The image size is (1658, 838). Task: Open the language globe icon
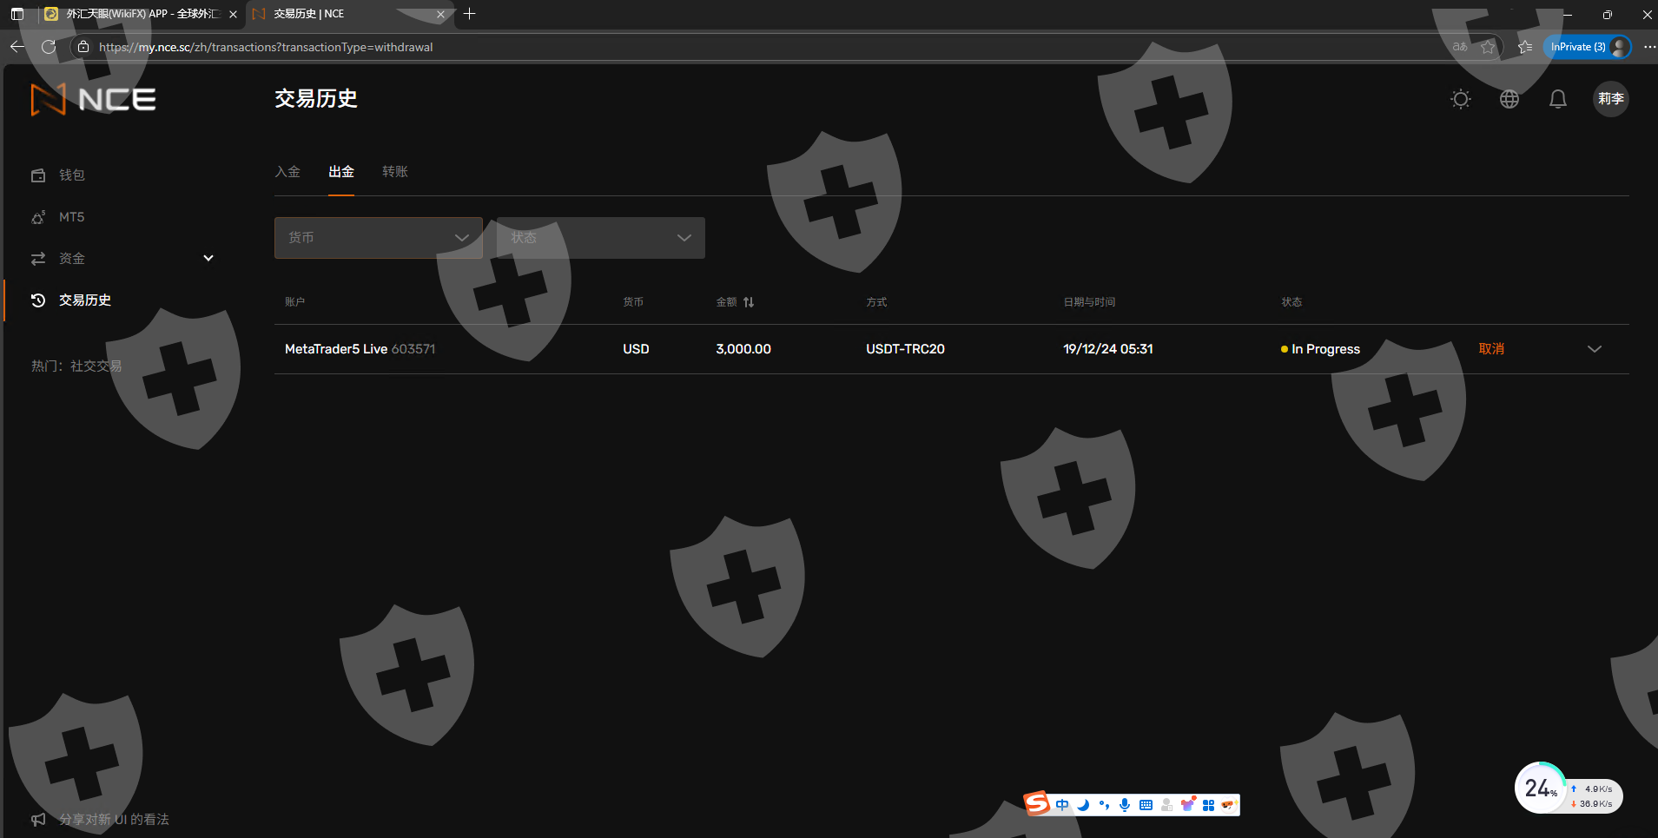(x=1509, y=99)
